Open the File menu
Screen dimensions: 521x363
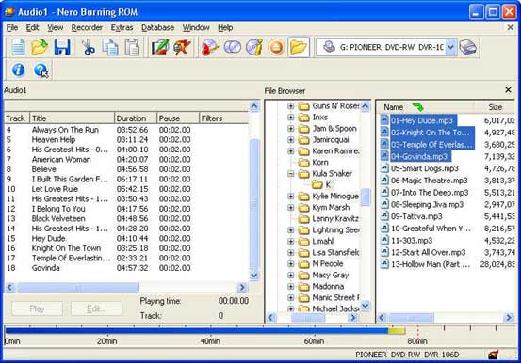click(x=12, y=28)
